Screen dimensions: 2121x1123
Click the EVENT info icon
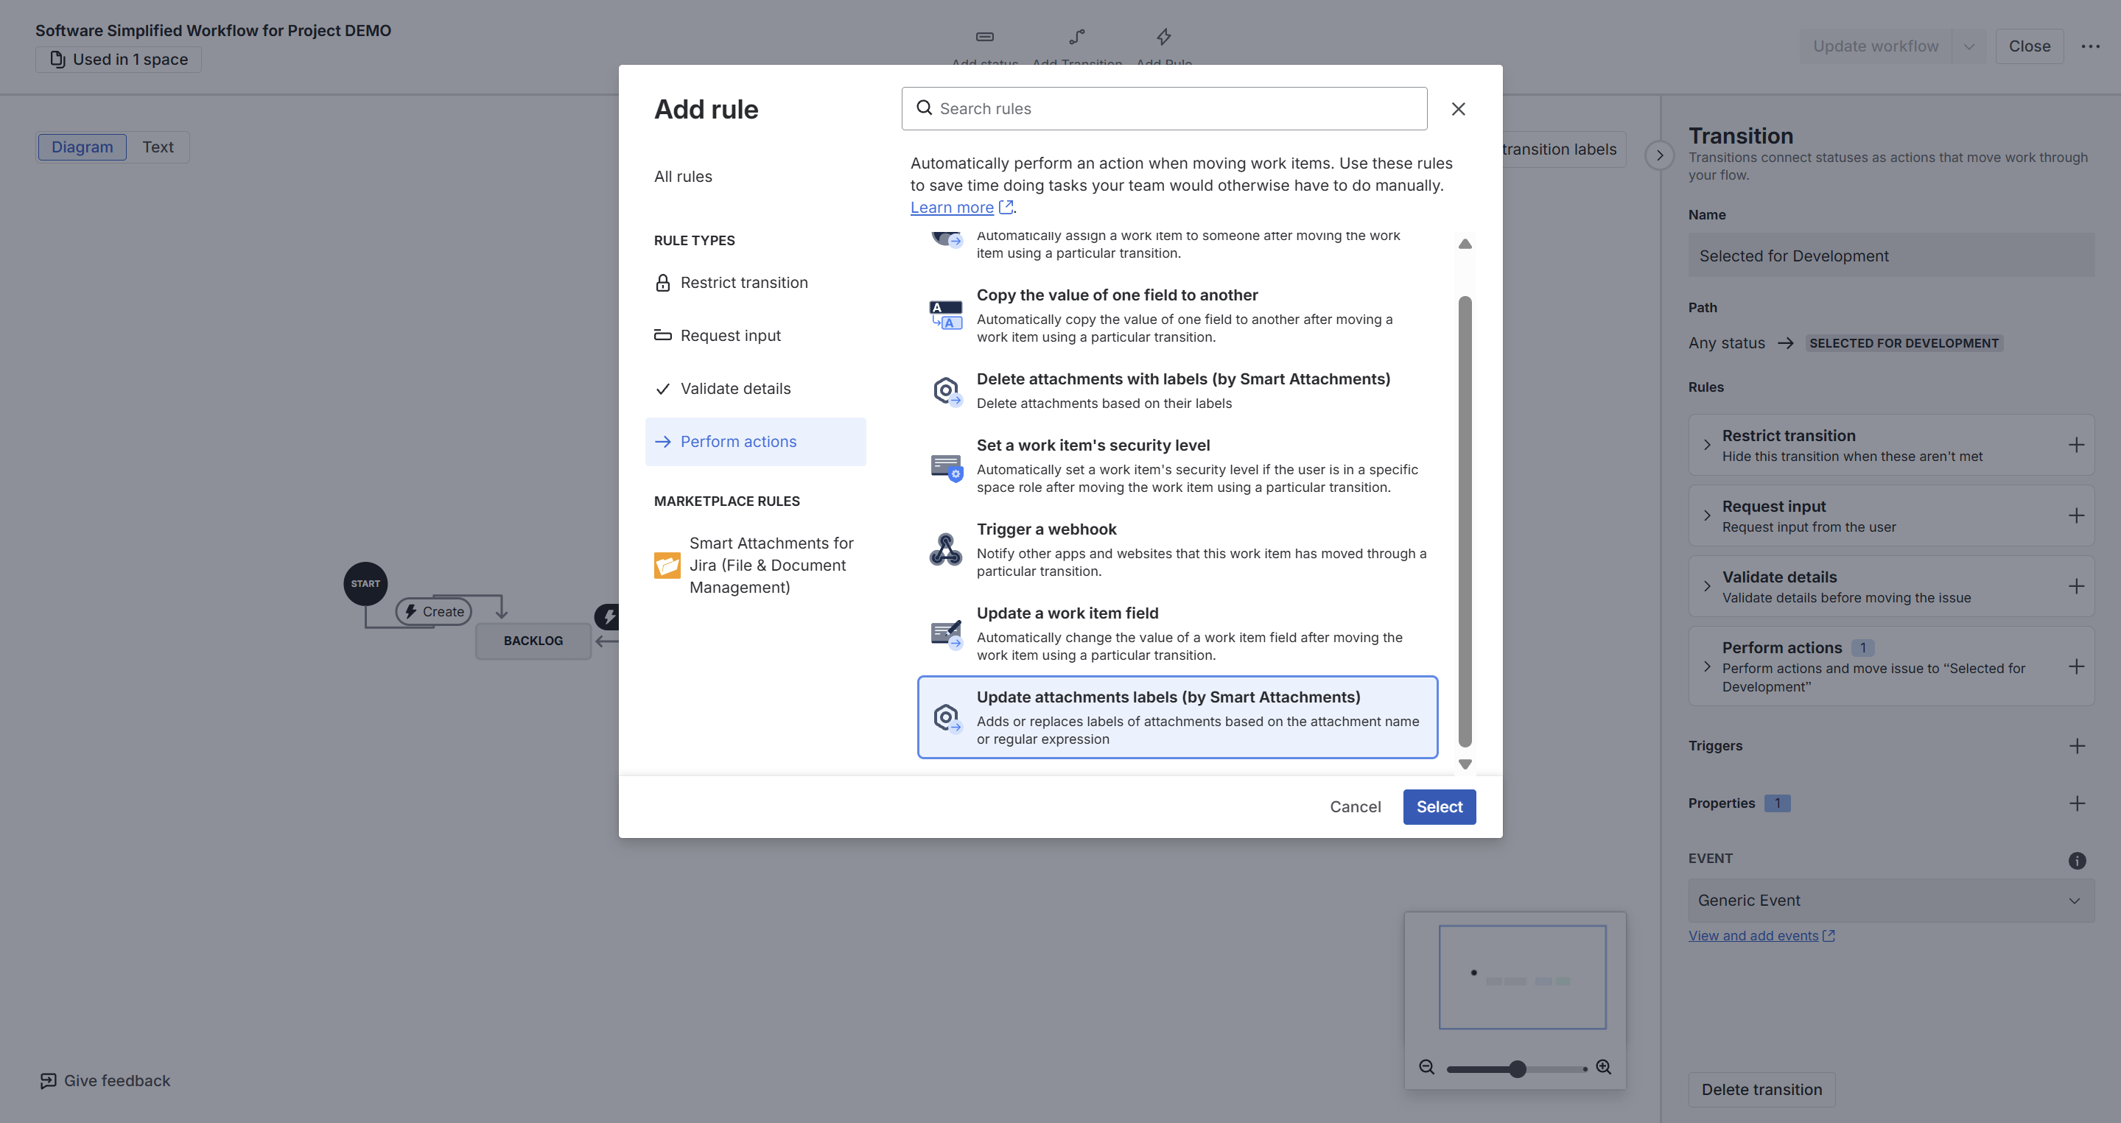click(2077, 861)
